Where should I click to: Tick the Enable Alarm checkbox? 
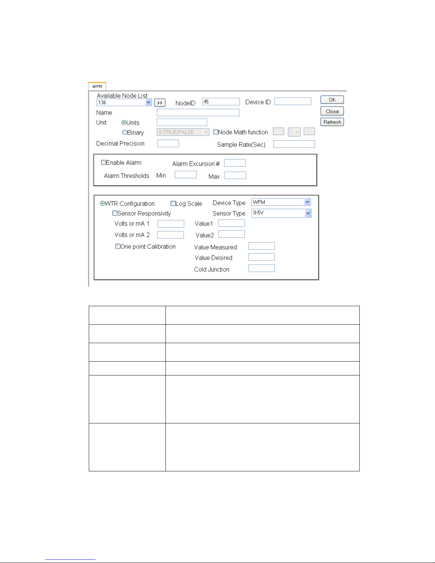[104, 162]
